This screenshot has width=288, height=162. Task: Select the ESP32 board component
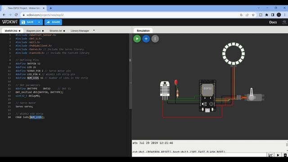click(207, 95)
